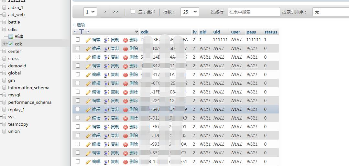Click the edit pencil icon in first row
The width and height of the screenshot is (349, 166).
[x=88, y=40]
